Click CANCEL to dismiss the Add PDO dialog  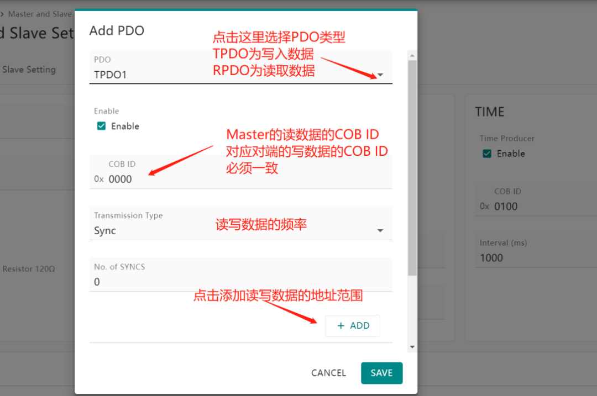click(x=328, y=373)
